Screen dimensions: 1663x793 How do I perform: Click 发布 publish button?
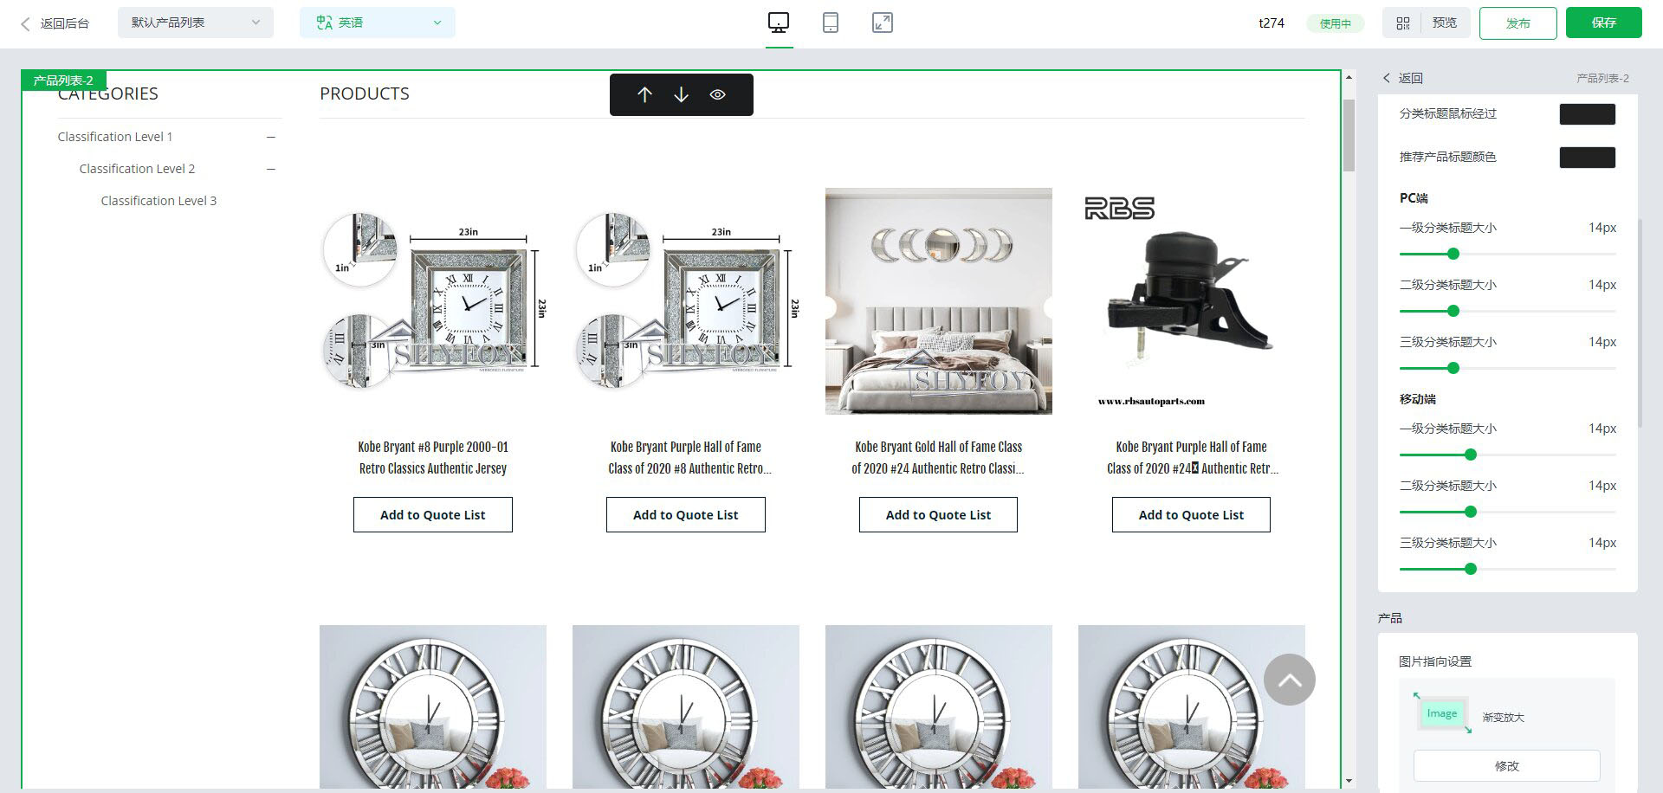coord(1517,23)
